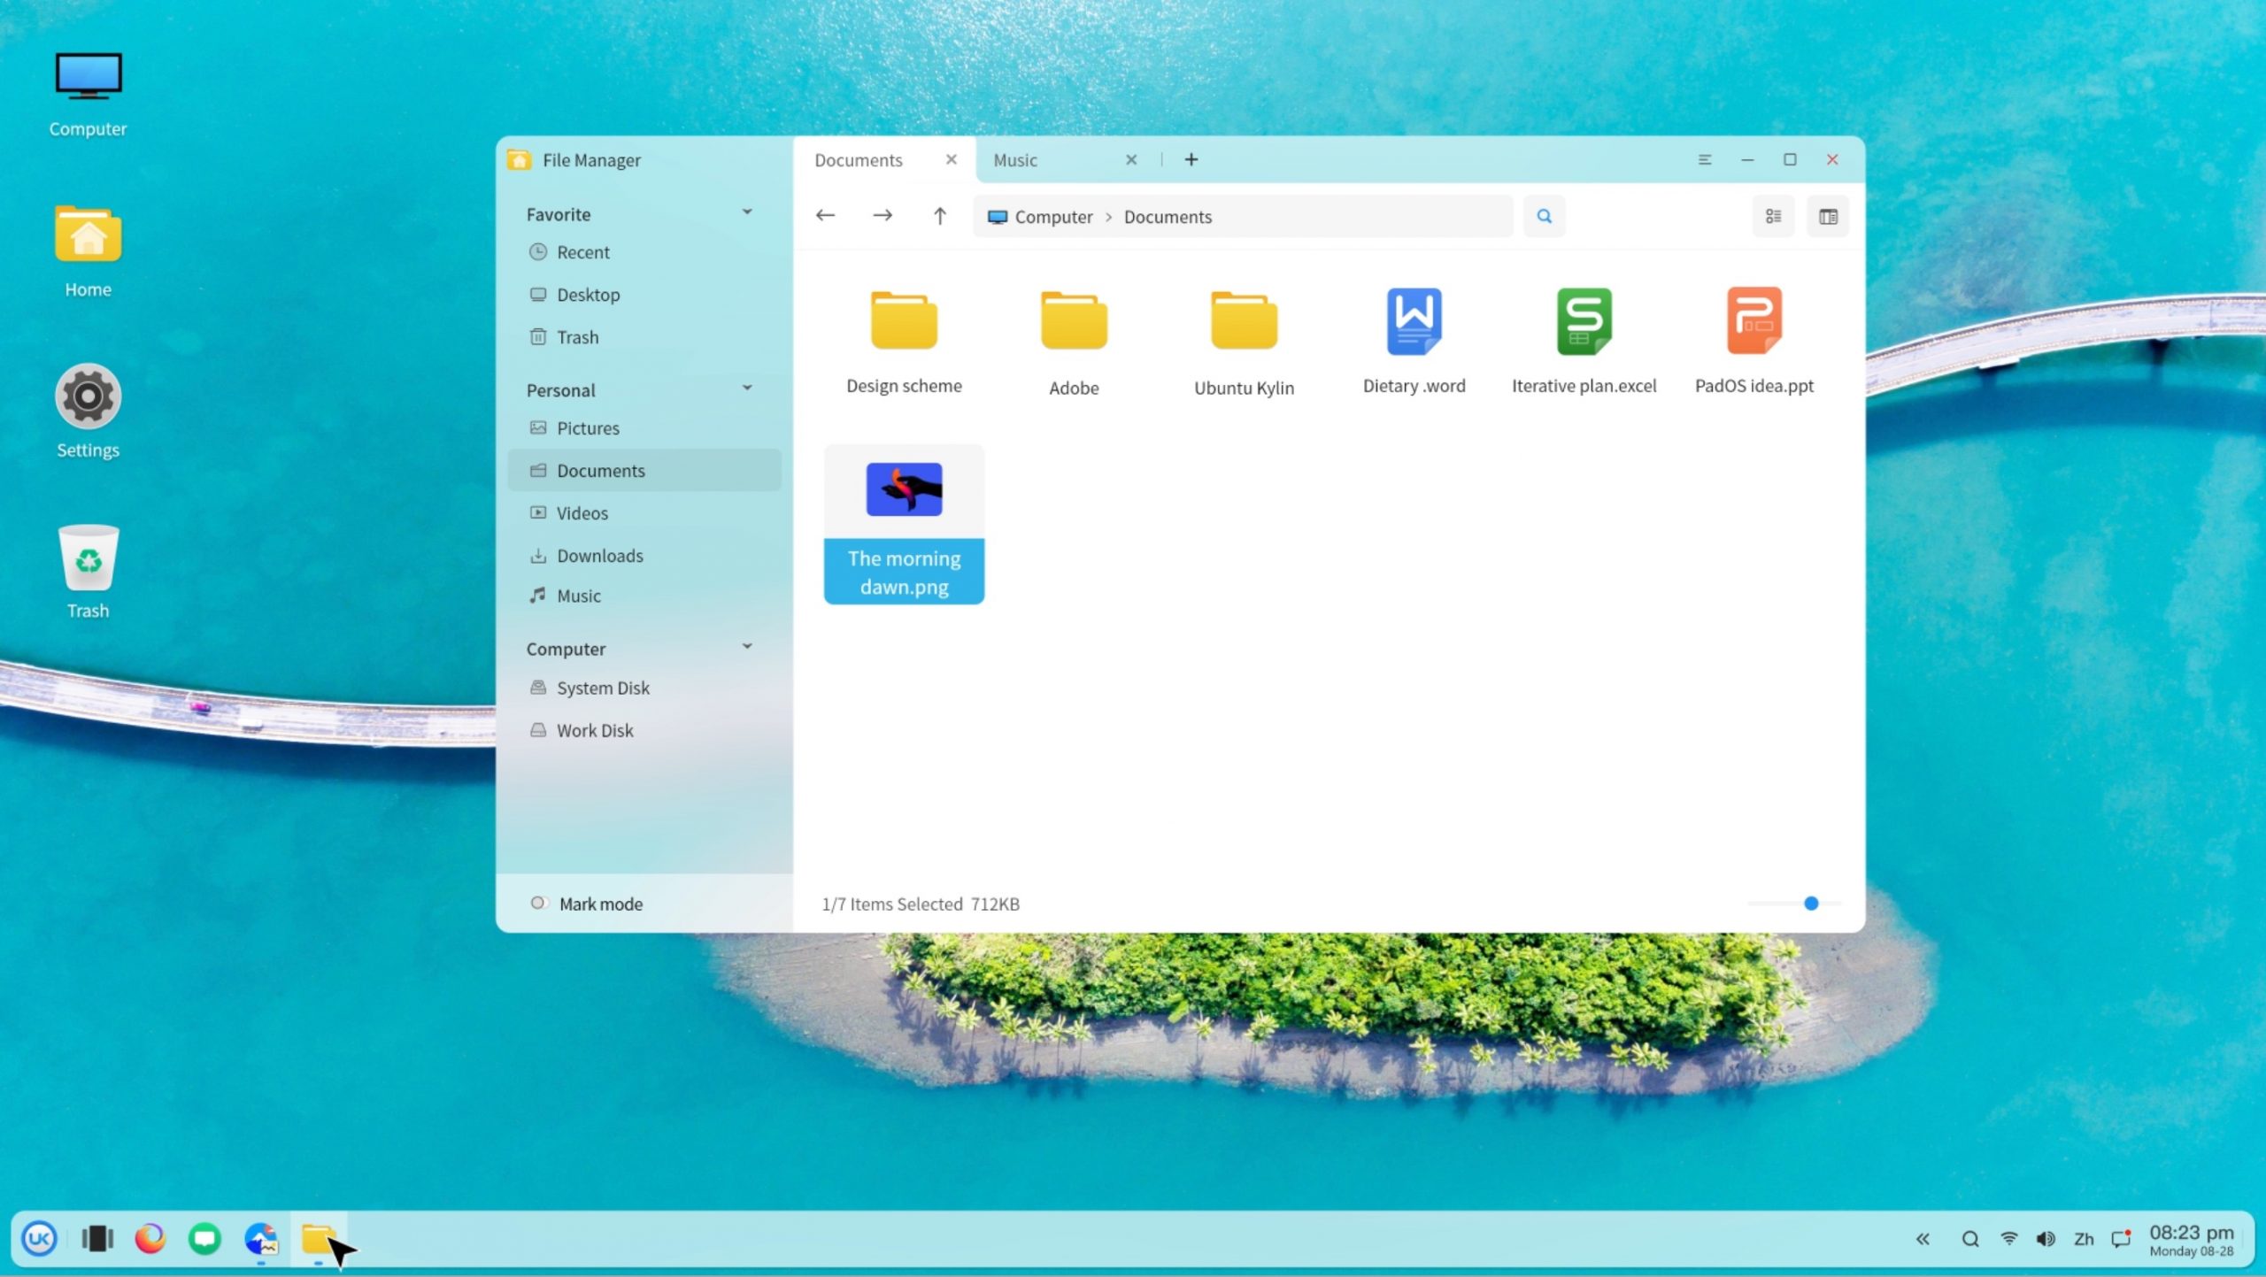Collapse the Personal section

(746, 388)
